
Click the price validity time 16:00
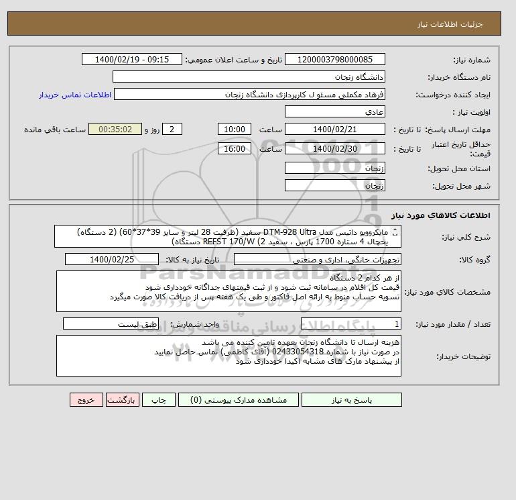pyautogui.click(x=235, y=148)
